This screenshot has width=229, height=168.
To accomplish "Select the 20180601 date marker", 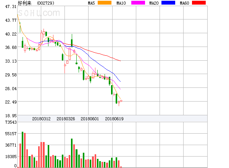I will [x=90, y=119].
